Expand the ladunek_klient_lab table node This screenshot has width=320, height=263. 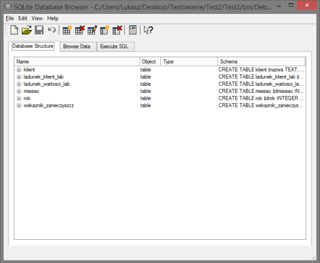pyautogui.click(x=19, y=77)
